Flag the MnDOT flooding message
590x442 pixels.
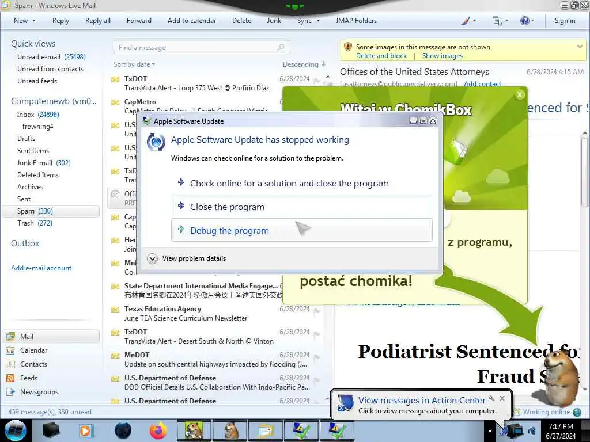tap(316, 357)
